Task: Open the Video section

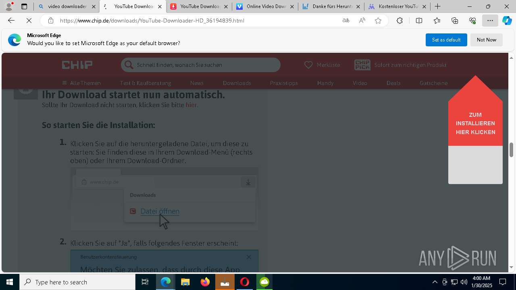Action: tap(360, 83)
